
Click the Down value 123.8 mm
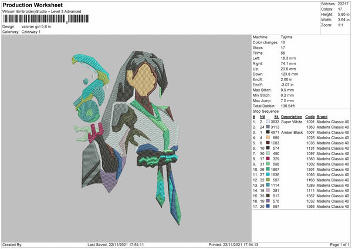coord(289,74)
